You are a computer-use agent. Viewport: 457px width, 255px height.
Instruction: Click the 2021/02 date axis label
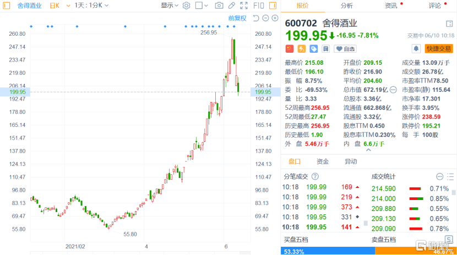(x=75, y=247)
